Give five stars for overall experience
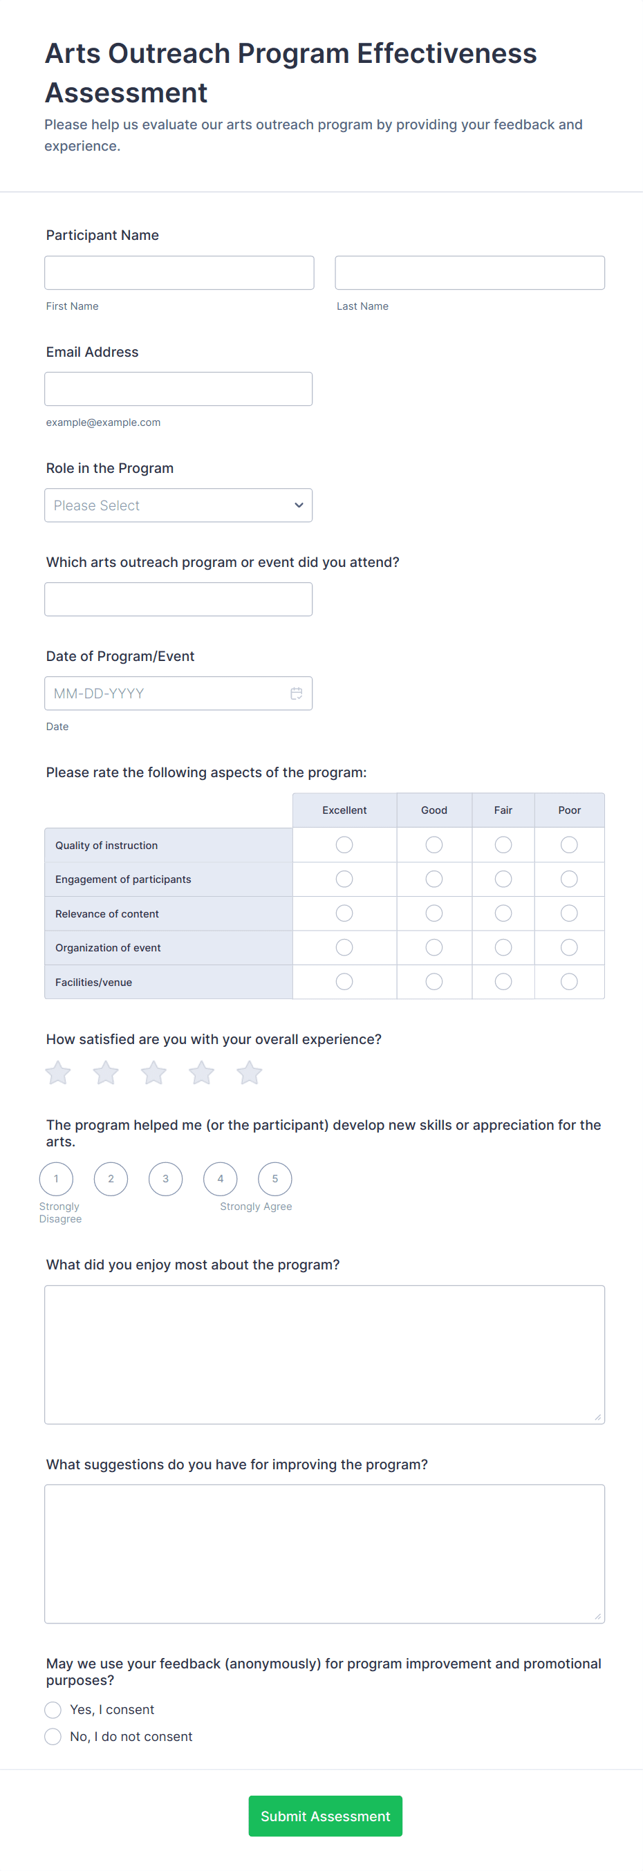Screen dimensions: 643x1871 (249, 1073)
